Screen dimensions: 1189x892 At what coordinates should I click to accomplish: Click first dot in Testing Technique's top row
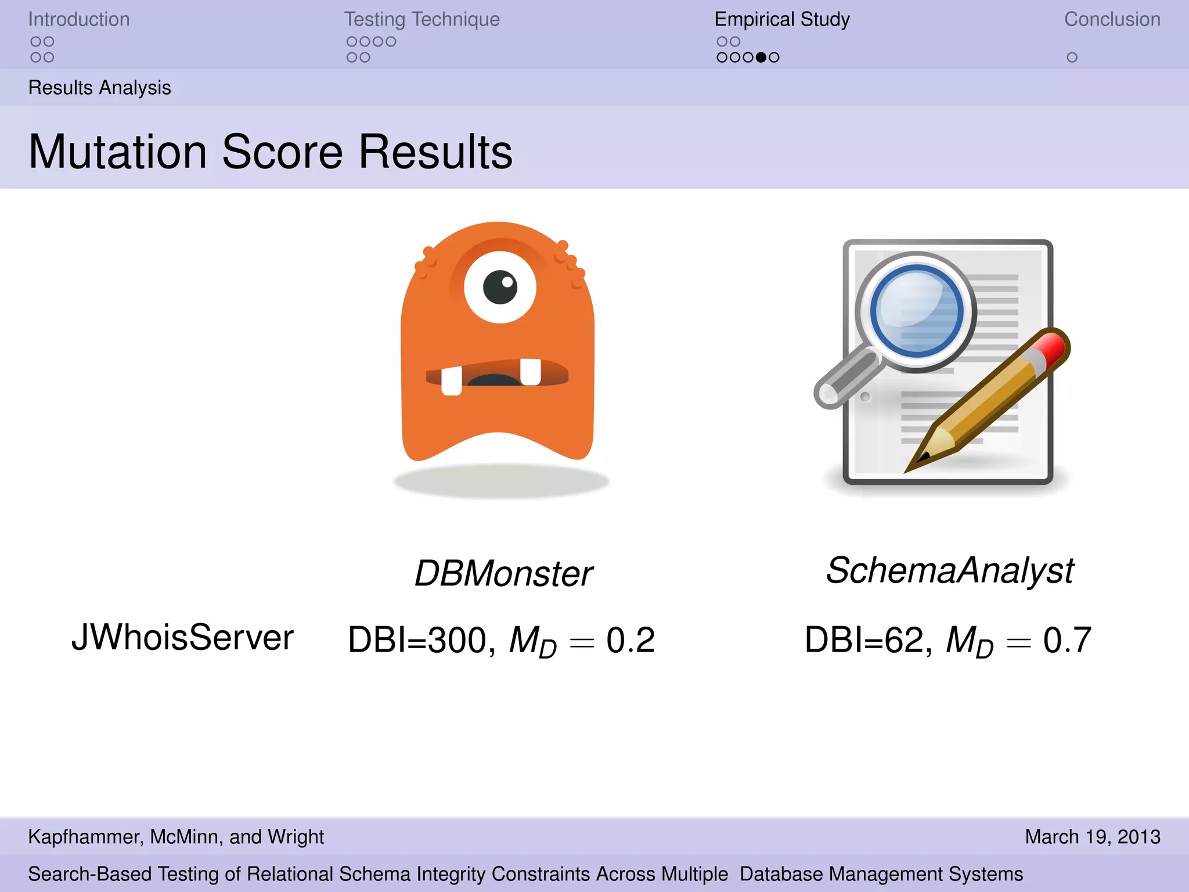pyautogui.click(x=352, y=42)
